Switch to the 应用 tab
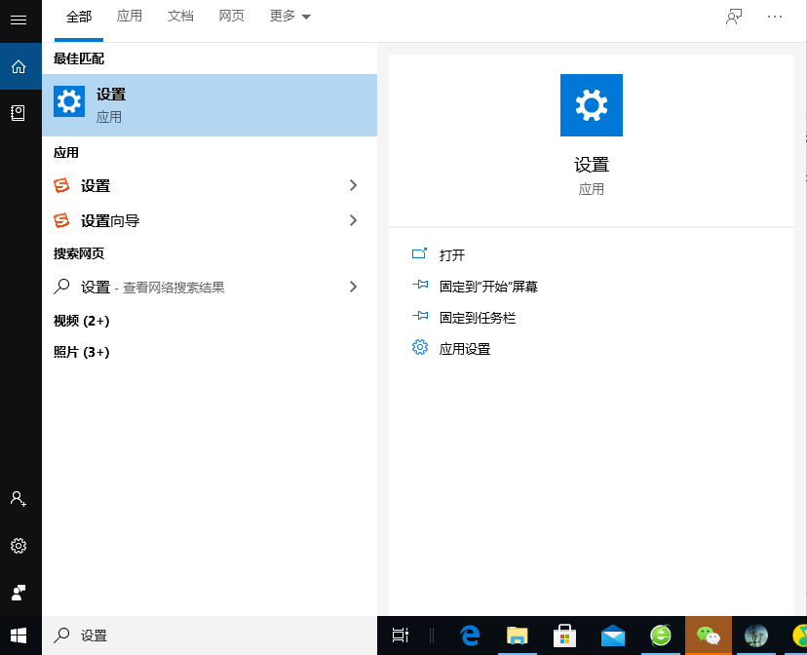The image size is (807, 655). pyautogui.click(x=129, y=17)
